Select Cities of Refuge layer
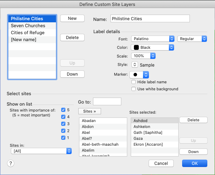 point(28,33)
